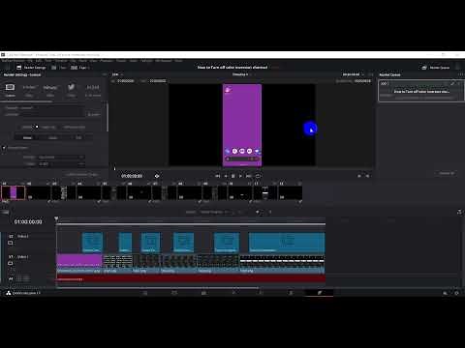Open the Cut page

coord(174,293)
